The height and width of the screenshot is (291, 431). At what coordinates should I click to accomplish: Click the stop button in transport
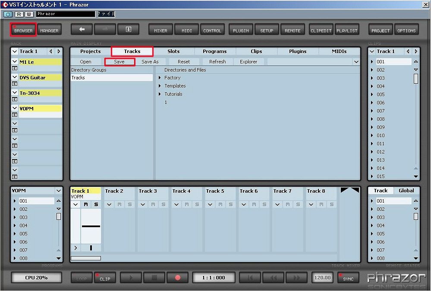pyautogui.click(x=154, y=278)
